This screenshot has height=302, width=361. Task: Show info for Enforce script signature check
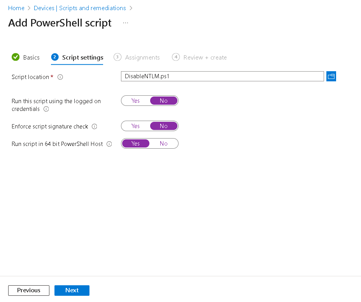[x=95, y=126]
